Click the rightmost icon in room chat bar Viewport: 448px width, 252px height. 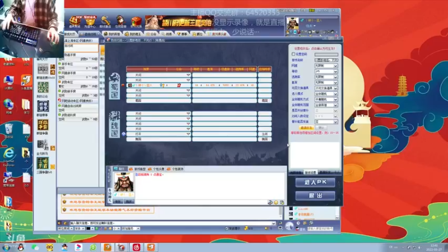282,202
